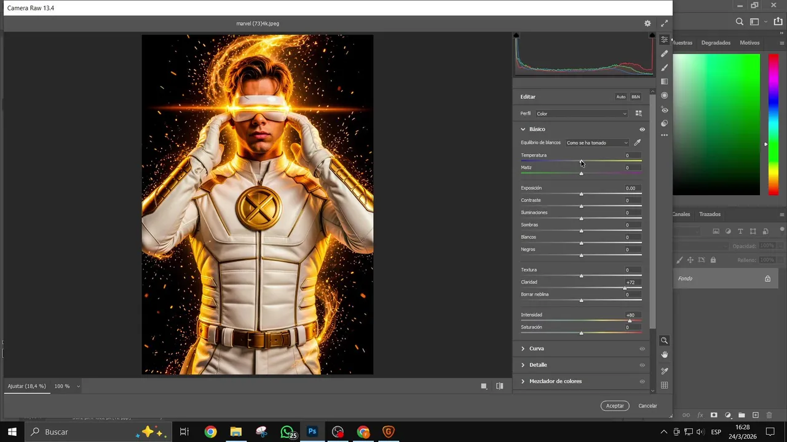Collapse the Básico section
Screen dimensions: 787x442
(x=523, y=130)
